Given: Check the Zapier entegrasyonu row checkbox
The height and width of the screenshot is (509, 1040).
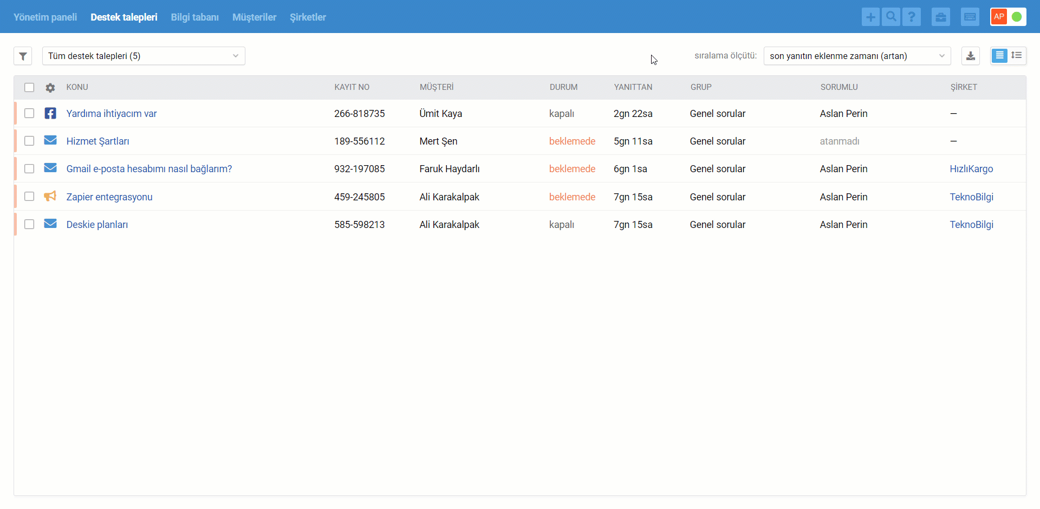Looking at the screenshot, I should click(29, 197).
